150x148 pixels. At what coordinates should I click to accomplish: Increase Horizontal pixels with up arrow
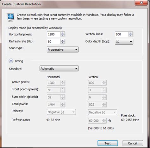(x=63, y=33)
